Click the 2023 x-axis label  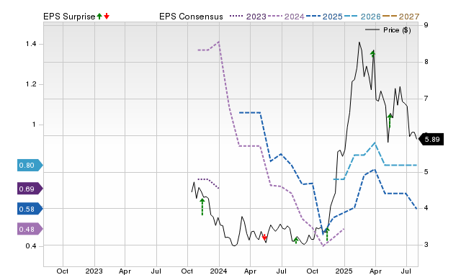click(94, 271)
